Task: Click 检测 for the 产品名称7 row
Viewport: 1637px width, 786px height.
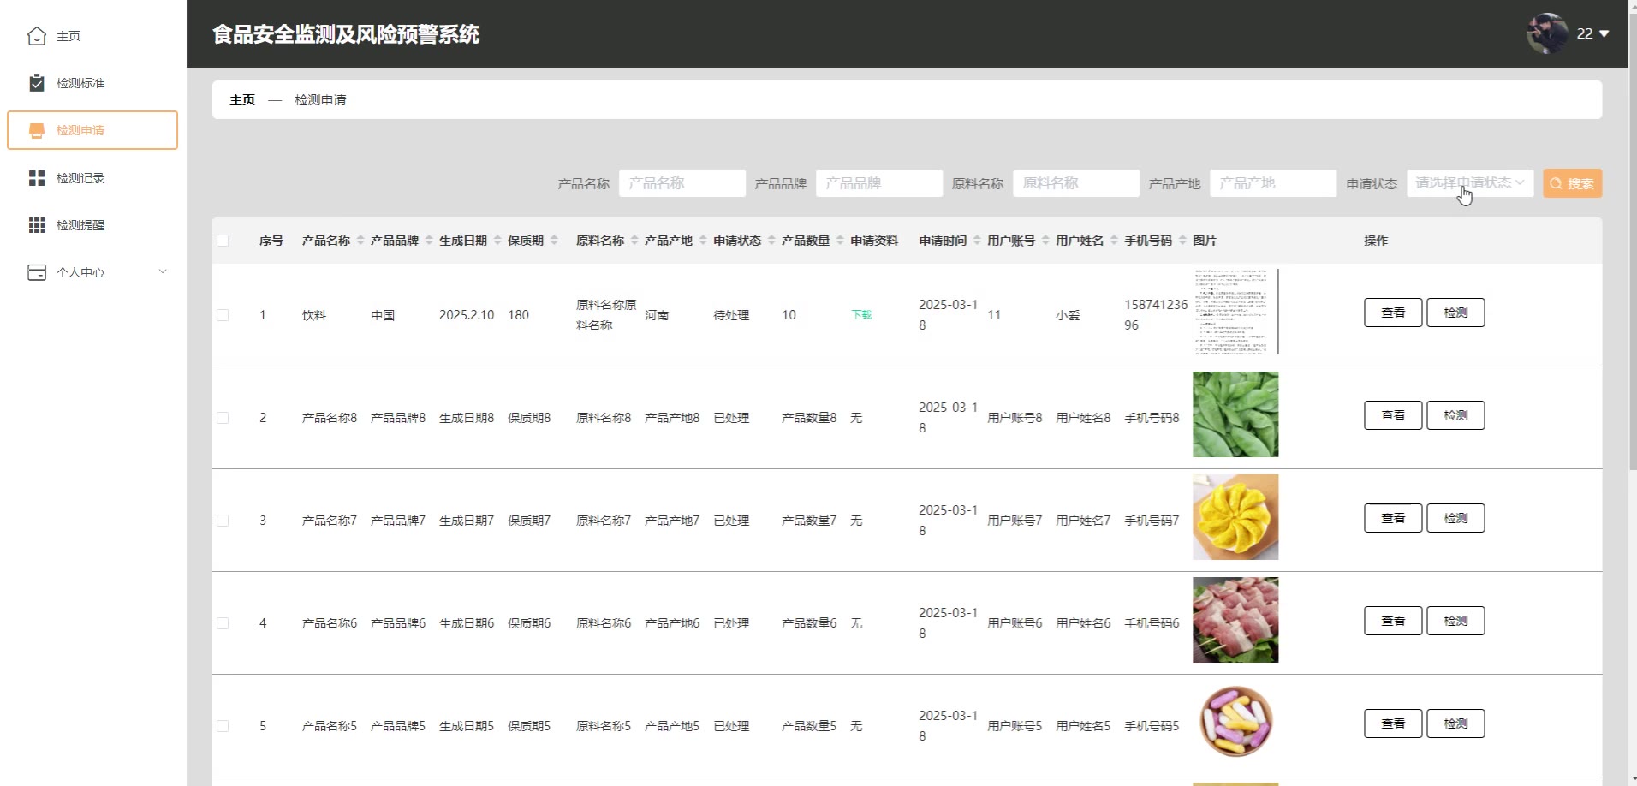Action: tap(1455, 518)
